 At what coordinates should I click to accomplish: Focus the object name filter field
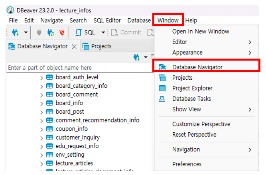(x=80, y=68)
